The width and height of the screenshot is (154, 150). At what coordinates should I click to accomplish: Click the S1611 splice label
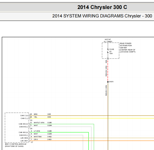[x=111, y=82]
